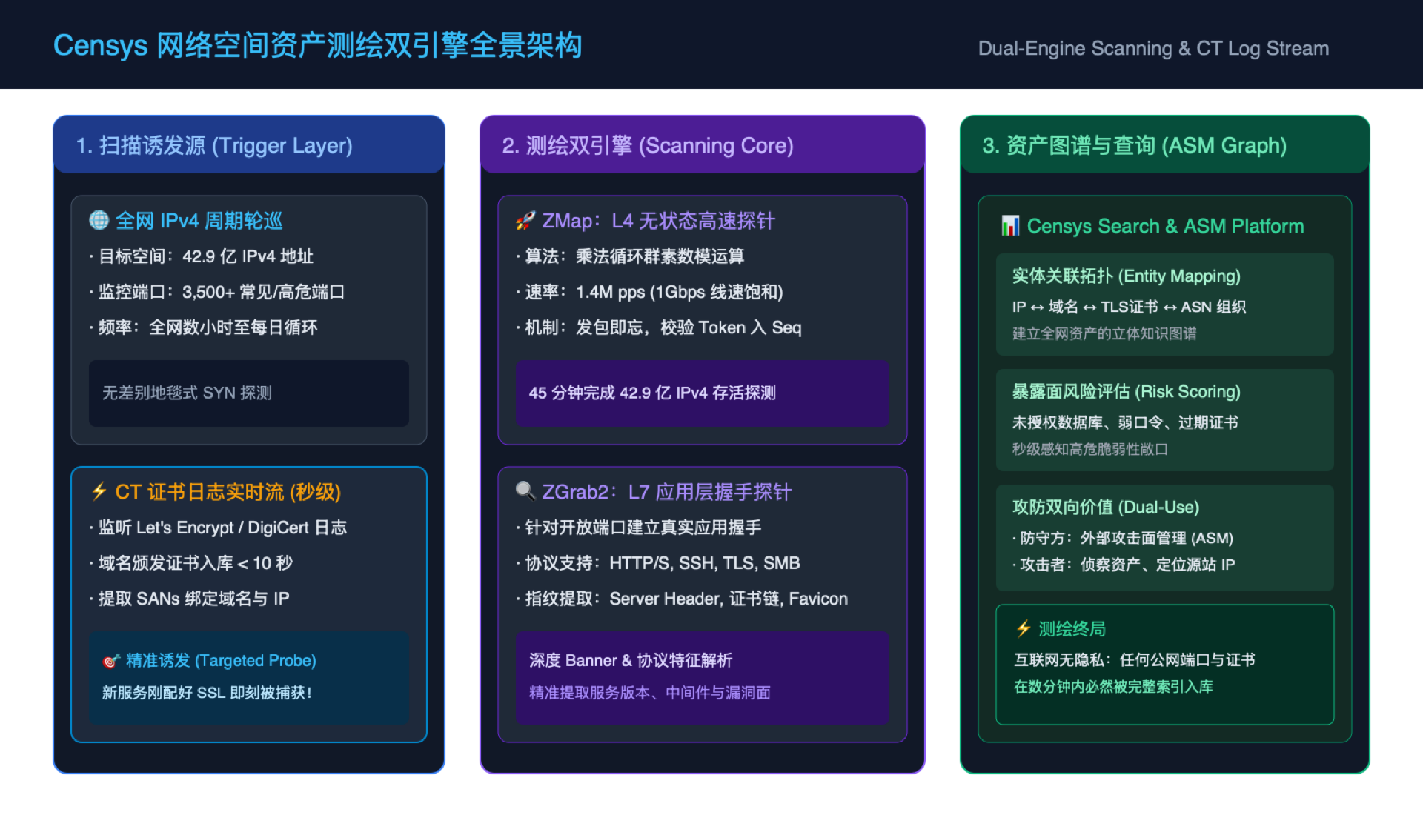
Task: Select the card title "ZGrab2: L7 应用层握手探针"
Action: click(x=666, y=491)
